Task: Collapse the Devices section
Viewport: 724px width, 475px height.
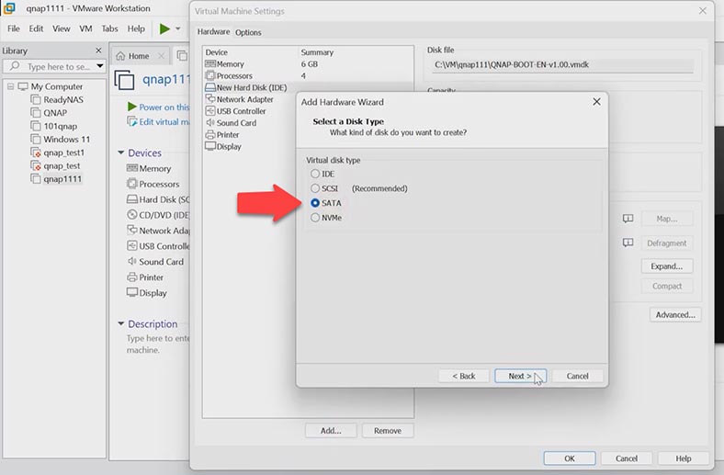Action: click(x=121, y=153)
